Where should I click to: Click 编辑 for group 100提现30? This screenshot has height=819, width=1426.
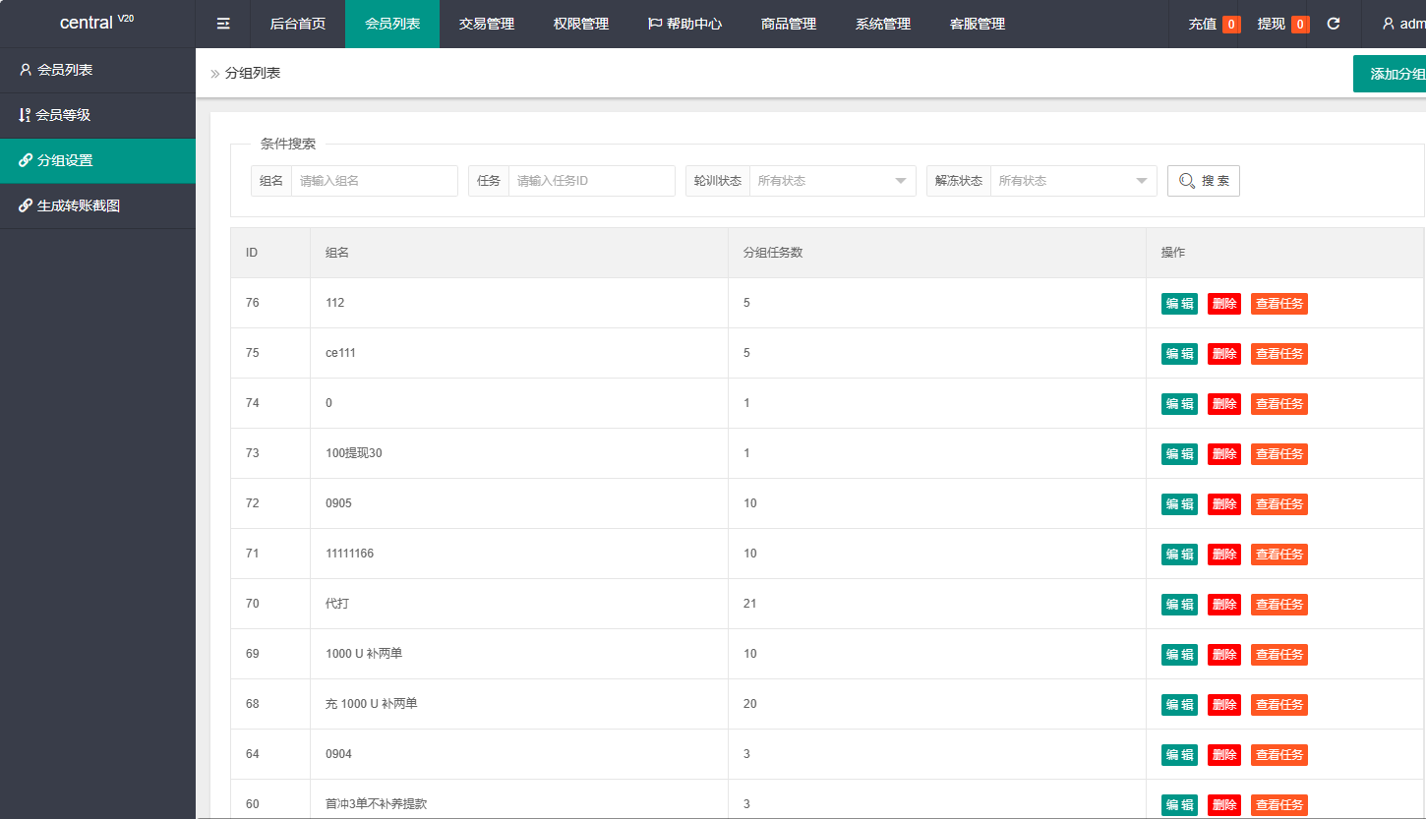click(1179, 454)
